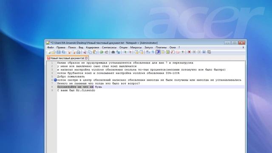272x153 pixels.
Task: Open the Окна menu
Action: click(173, 47)
